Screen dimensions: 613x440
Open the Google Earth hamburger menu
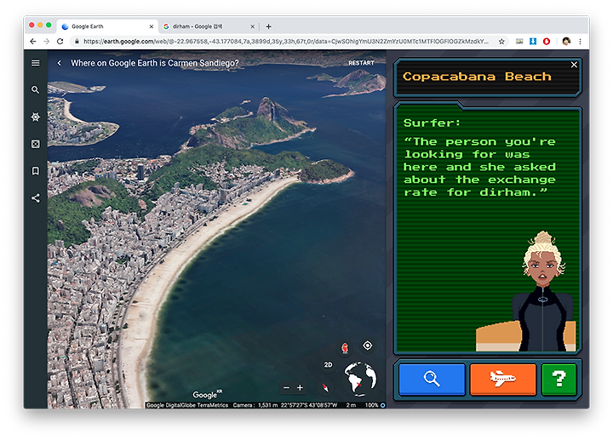(x=35, y=63)
